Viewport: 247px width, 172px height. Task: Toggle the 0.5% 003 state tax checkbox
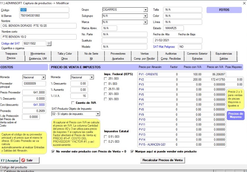pos(106,136)
